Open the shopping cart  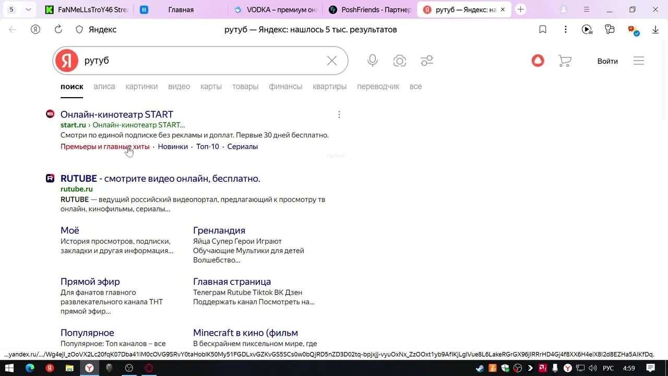pos(565,61)
